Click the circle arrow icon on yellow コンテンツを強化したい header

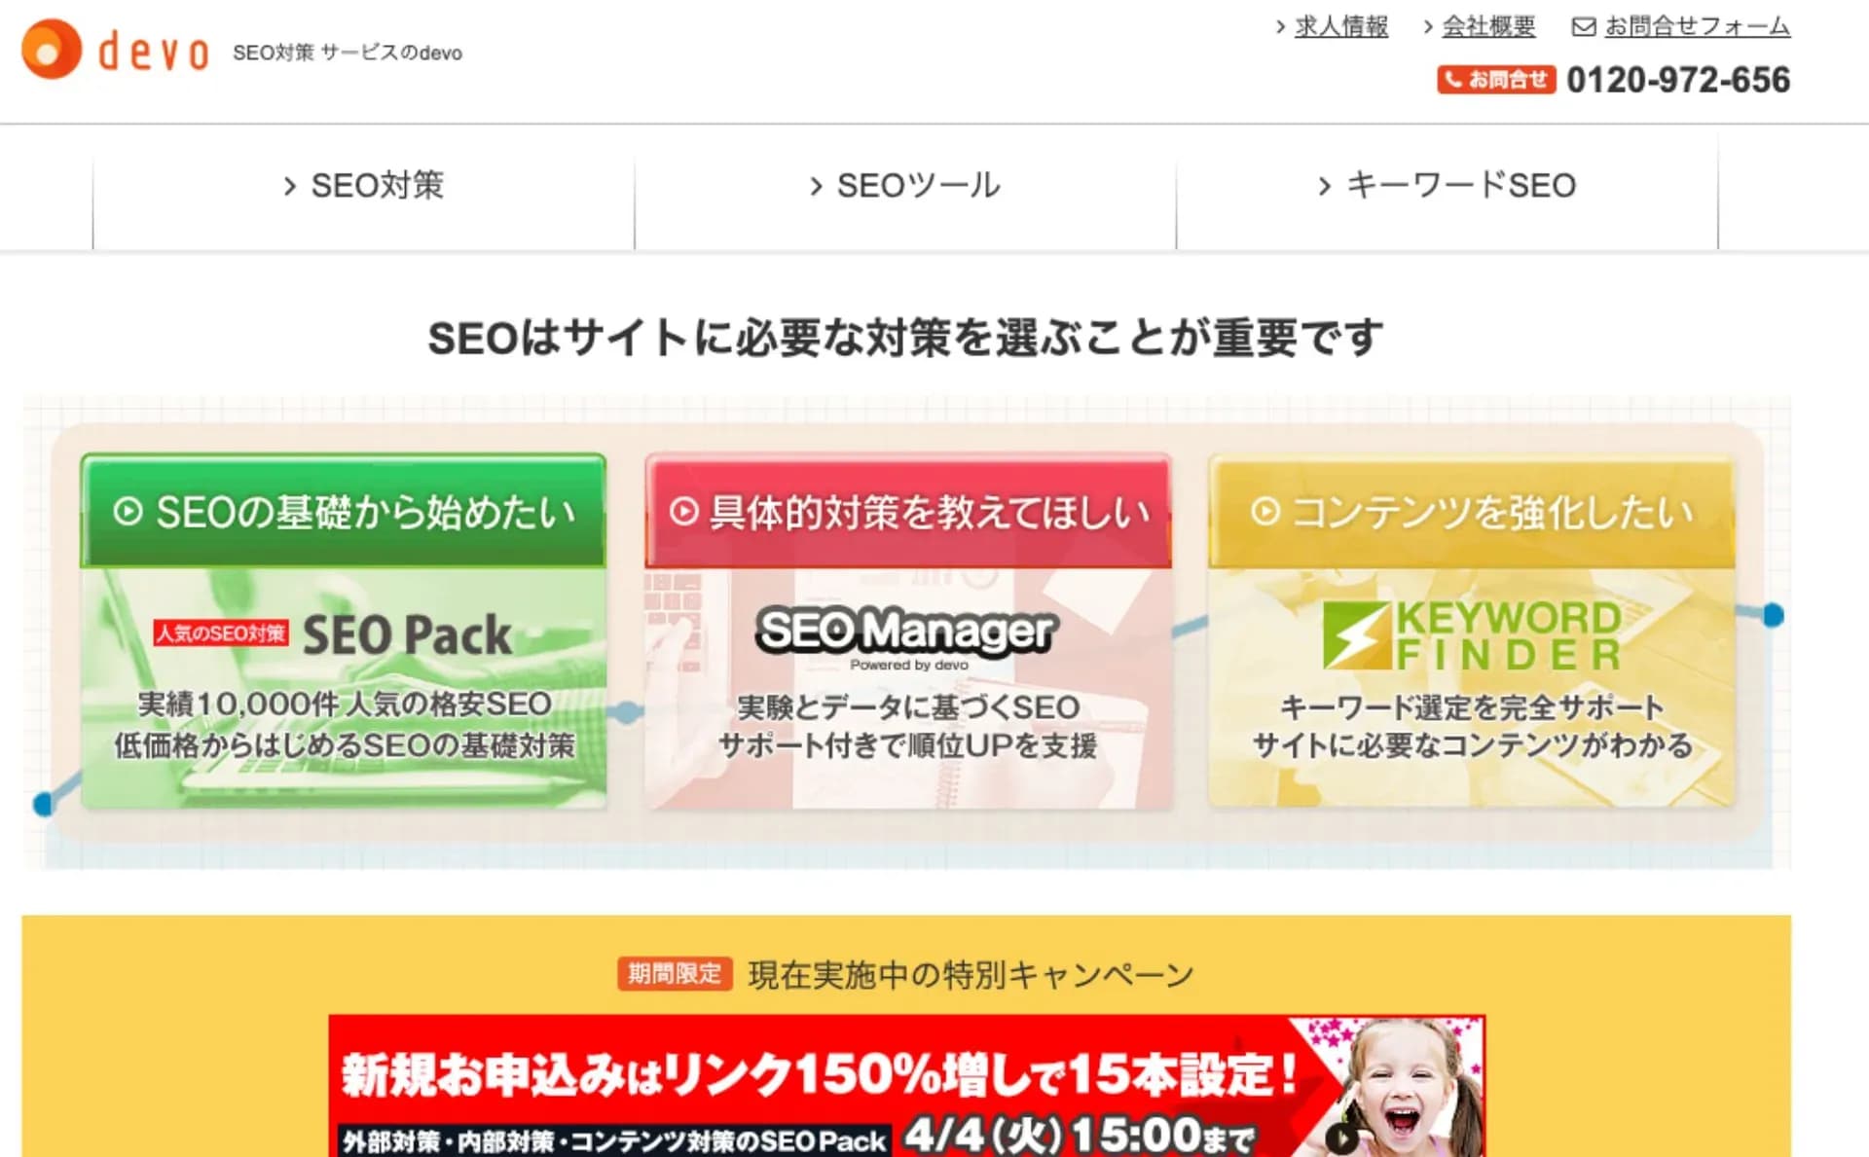(x=1264, y=511)
